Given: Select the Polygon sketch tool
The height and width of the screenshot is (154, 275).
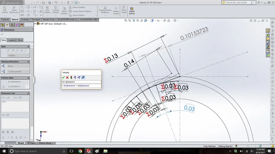Looking at the screenshot, I should [28, 15].
